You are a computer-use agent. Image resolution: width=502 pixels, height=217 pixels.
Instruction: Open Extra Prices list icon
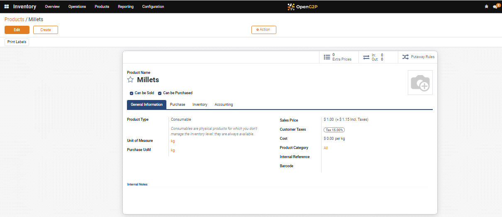coord(327,57)
